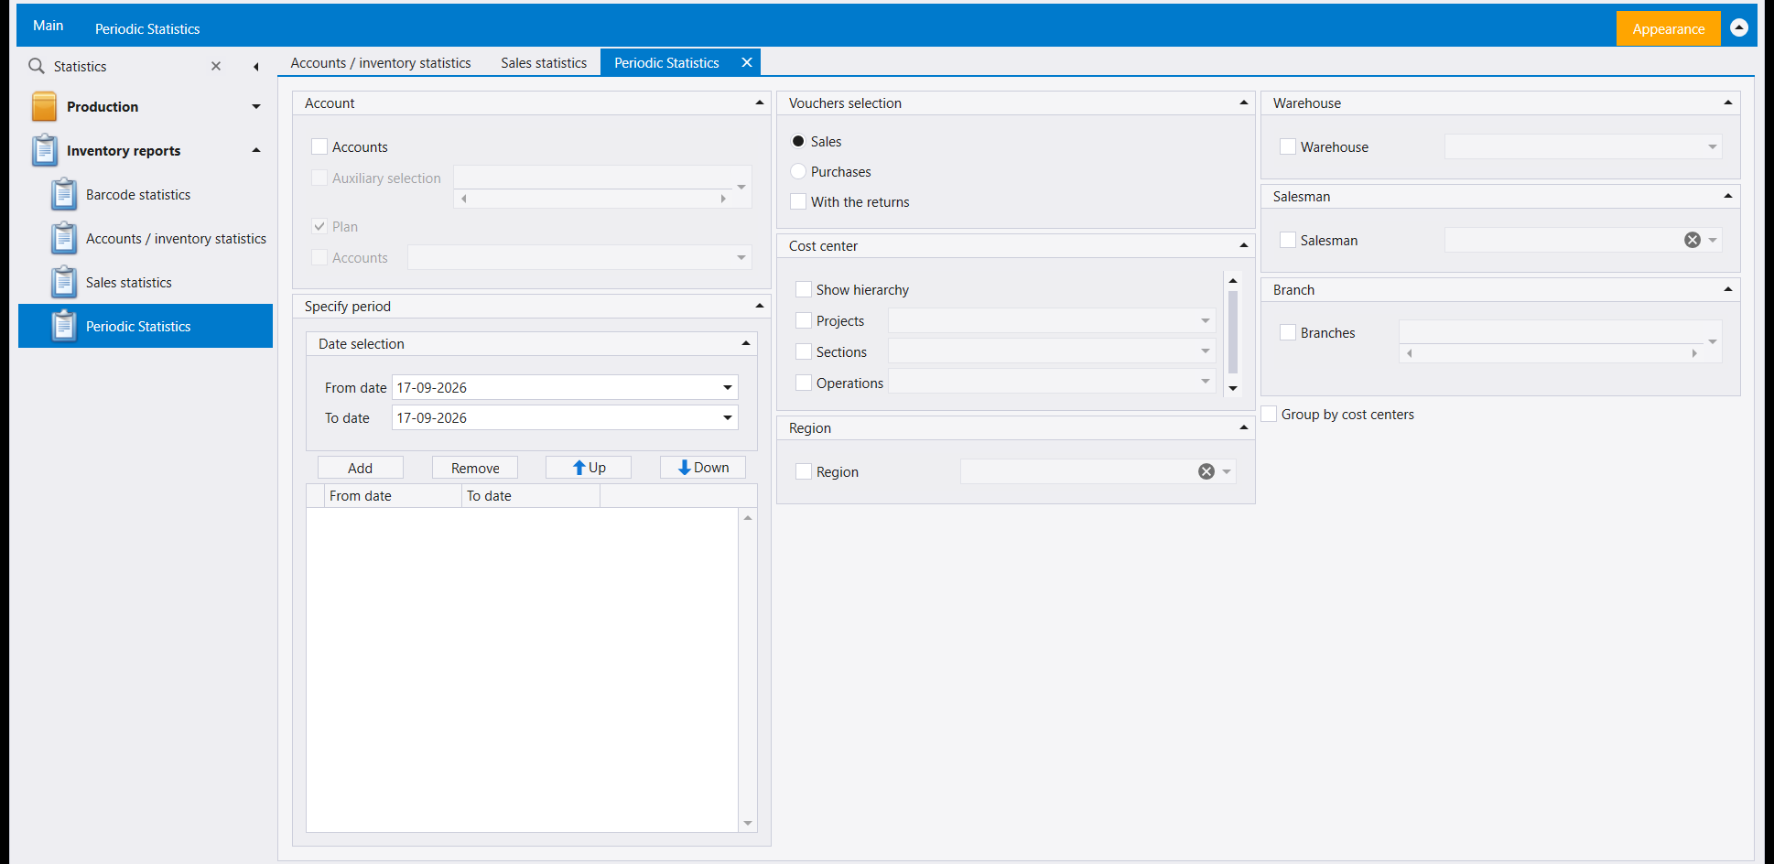Remove selected period from list
Screen dimensions: 1774x864
coord(475,468)
